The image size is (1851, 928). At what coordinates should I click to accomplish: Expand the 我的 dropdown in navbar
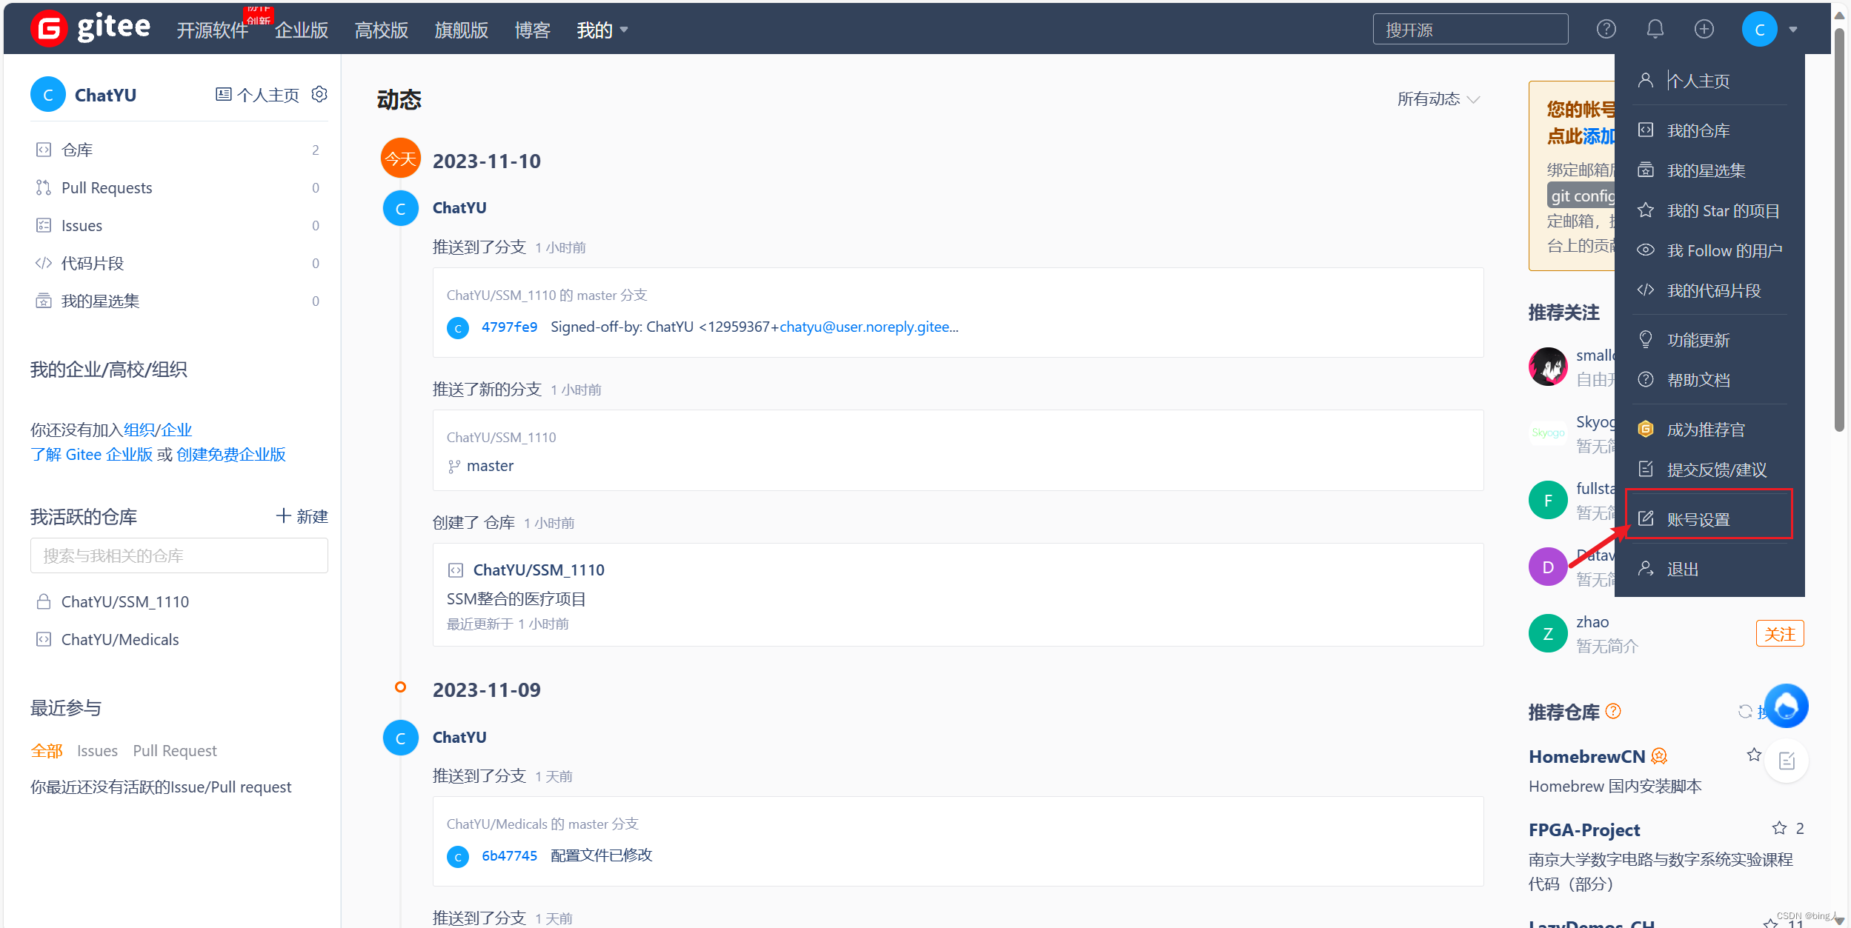602,30
